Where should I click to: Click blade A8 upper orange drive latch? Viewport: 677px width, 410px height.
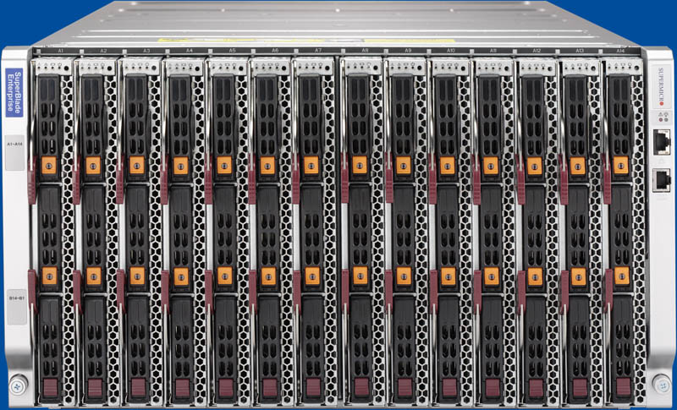coord(359,165)
